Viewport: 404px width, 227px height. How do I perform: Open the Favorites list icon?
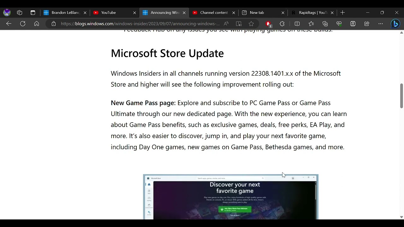point(311,24)
